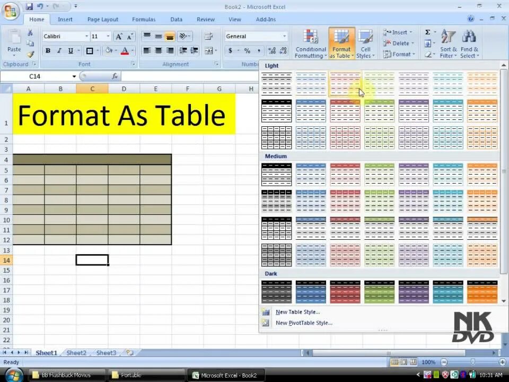Toggle Wrap Text

(208, 36)
